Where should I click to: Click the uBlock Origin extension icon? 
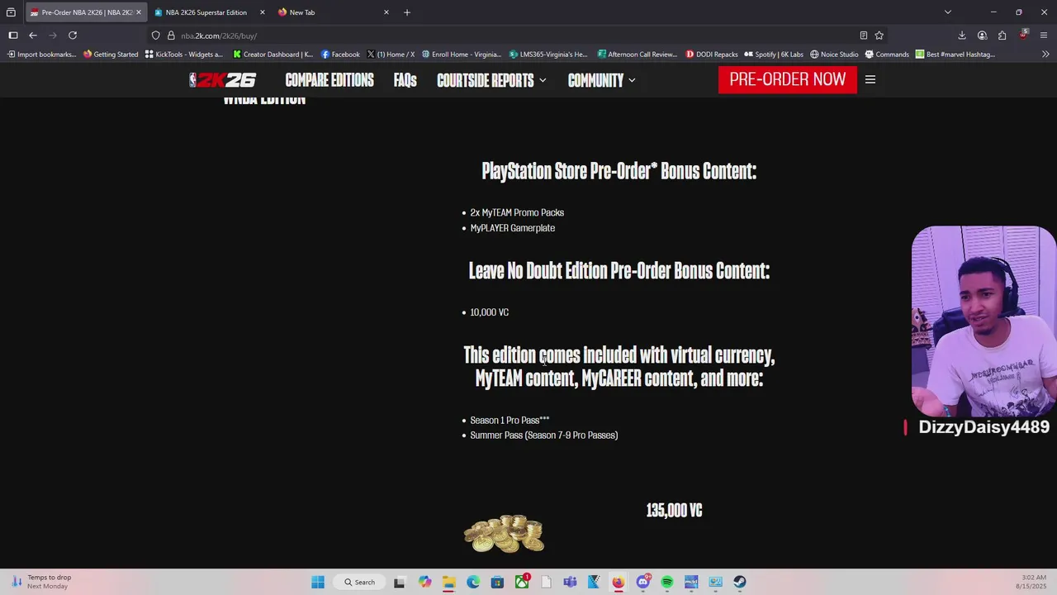(1023, 35)
